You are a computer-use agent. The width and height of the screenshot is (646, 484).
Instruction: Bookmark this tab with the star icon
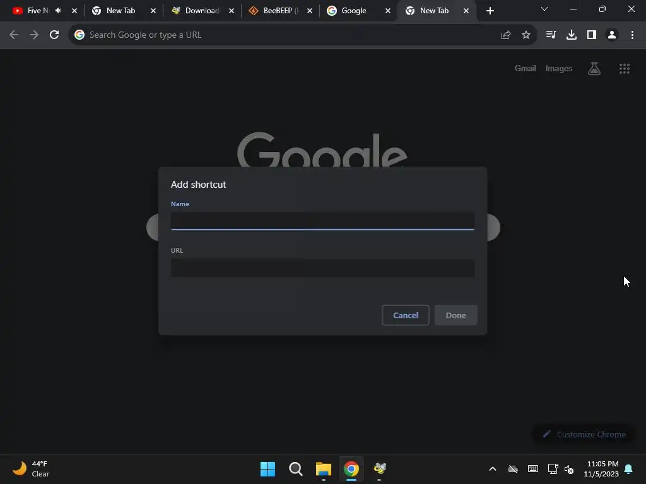coord(526,35)
